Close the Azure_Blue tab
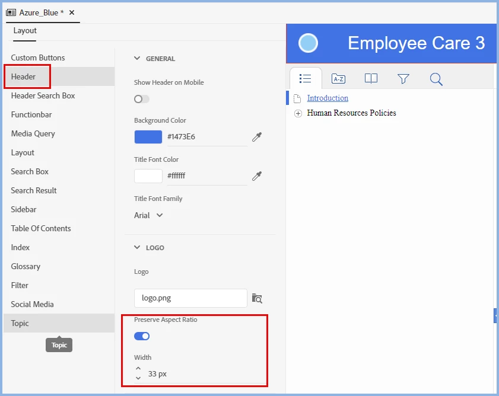499x396 pixels. pyautogui.click(x=72, y=12)
